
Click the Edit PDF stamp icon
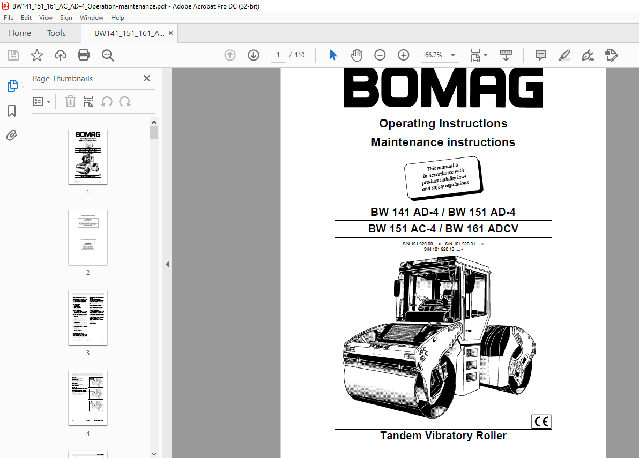click(611, 55)
